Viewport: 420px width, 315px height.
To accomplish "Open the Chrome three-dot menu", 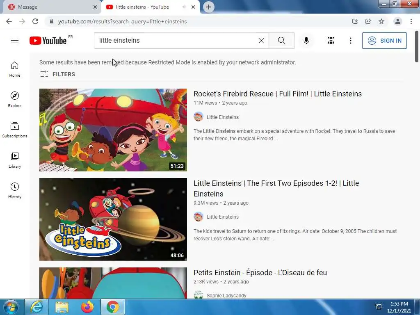I will [411, 21].
